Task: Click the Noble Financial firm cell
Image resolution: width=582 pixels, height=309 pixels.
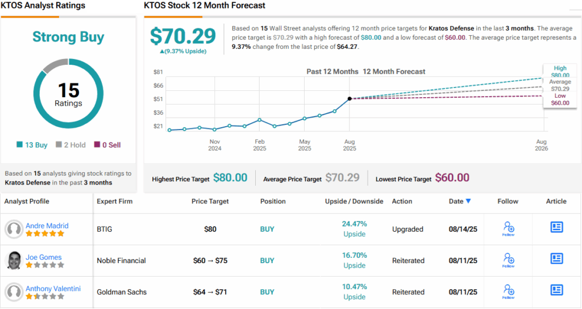Action: click(122, 260)
